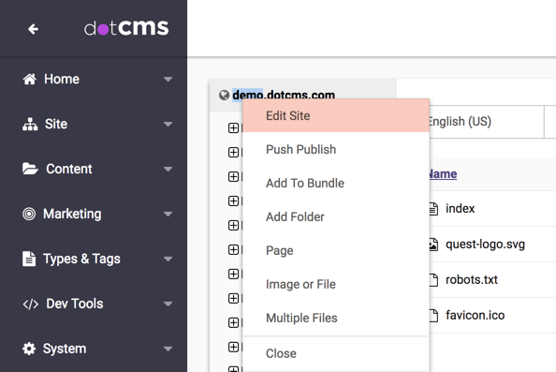The width and height of the screenshot is (556, 372).
Task: Expand the Dev Tools menu arrow
Action: (x=168, y=304)
